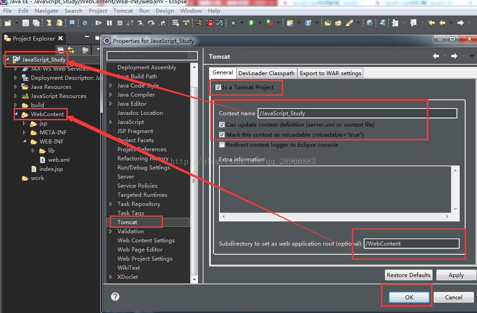Click the Search flashlight toolbar icon
Screen dimensions: 477x313
click(349, 23)
